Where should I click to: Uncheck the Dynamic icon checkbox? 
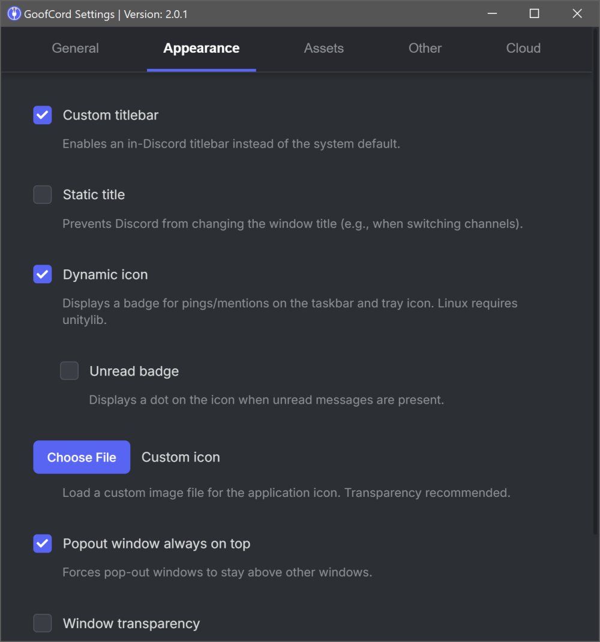tap(43, 275)
